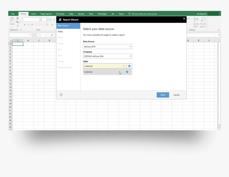Switch to the View tab

click(x=91, y=14)
